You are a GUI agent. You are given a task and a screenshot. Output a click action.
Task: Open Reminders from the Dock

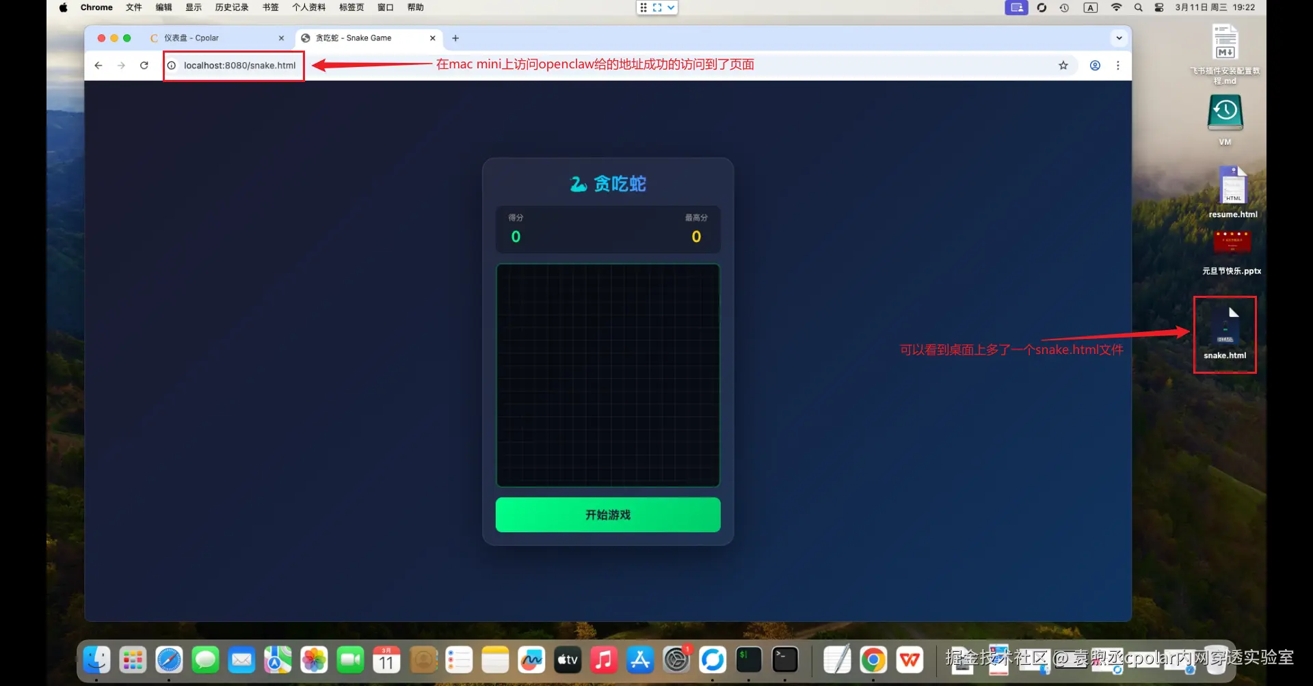[459, 659]
